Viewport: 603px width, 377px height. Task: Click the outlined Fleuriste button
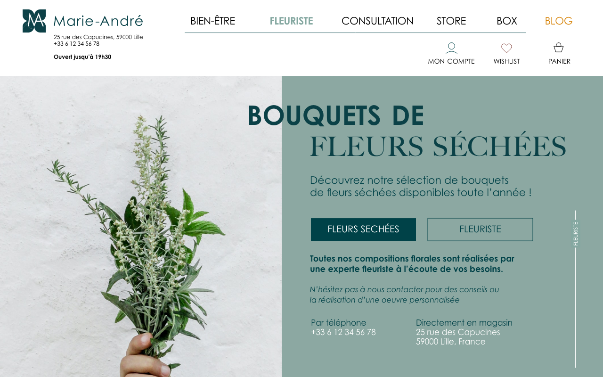(480, 229)
